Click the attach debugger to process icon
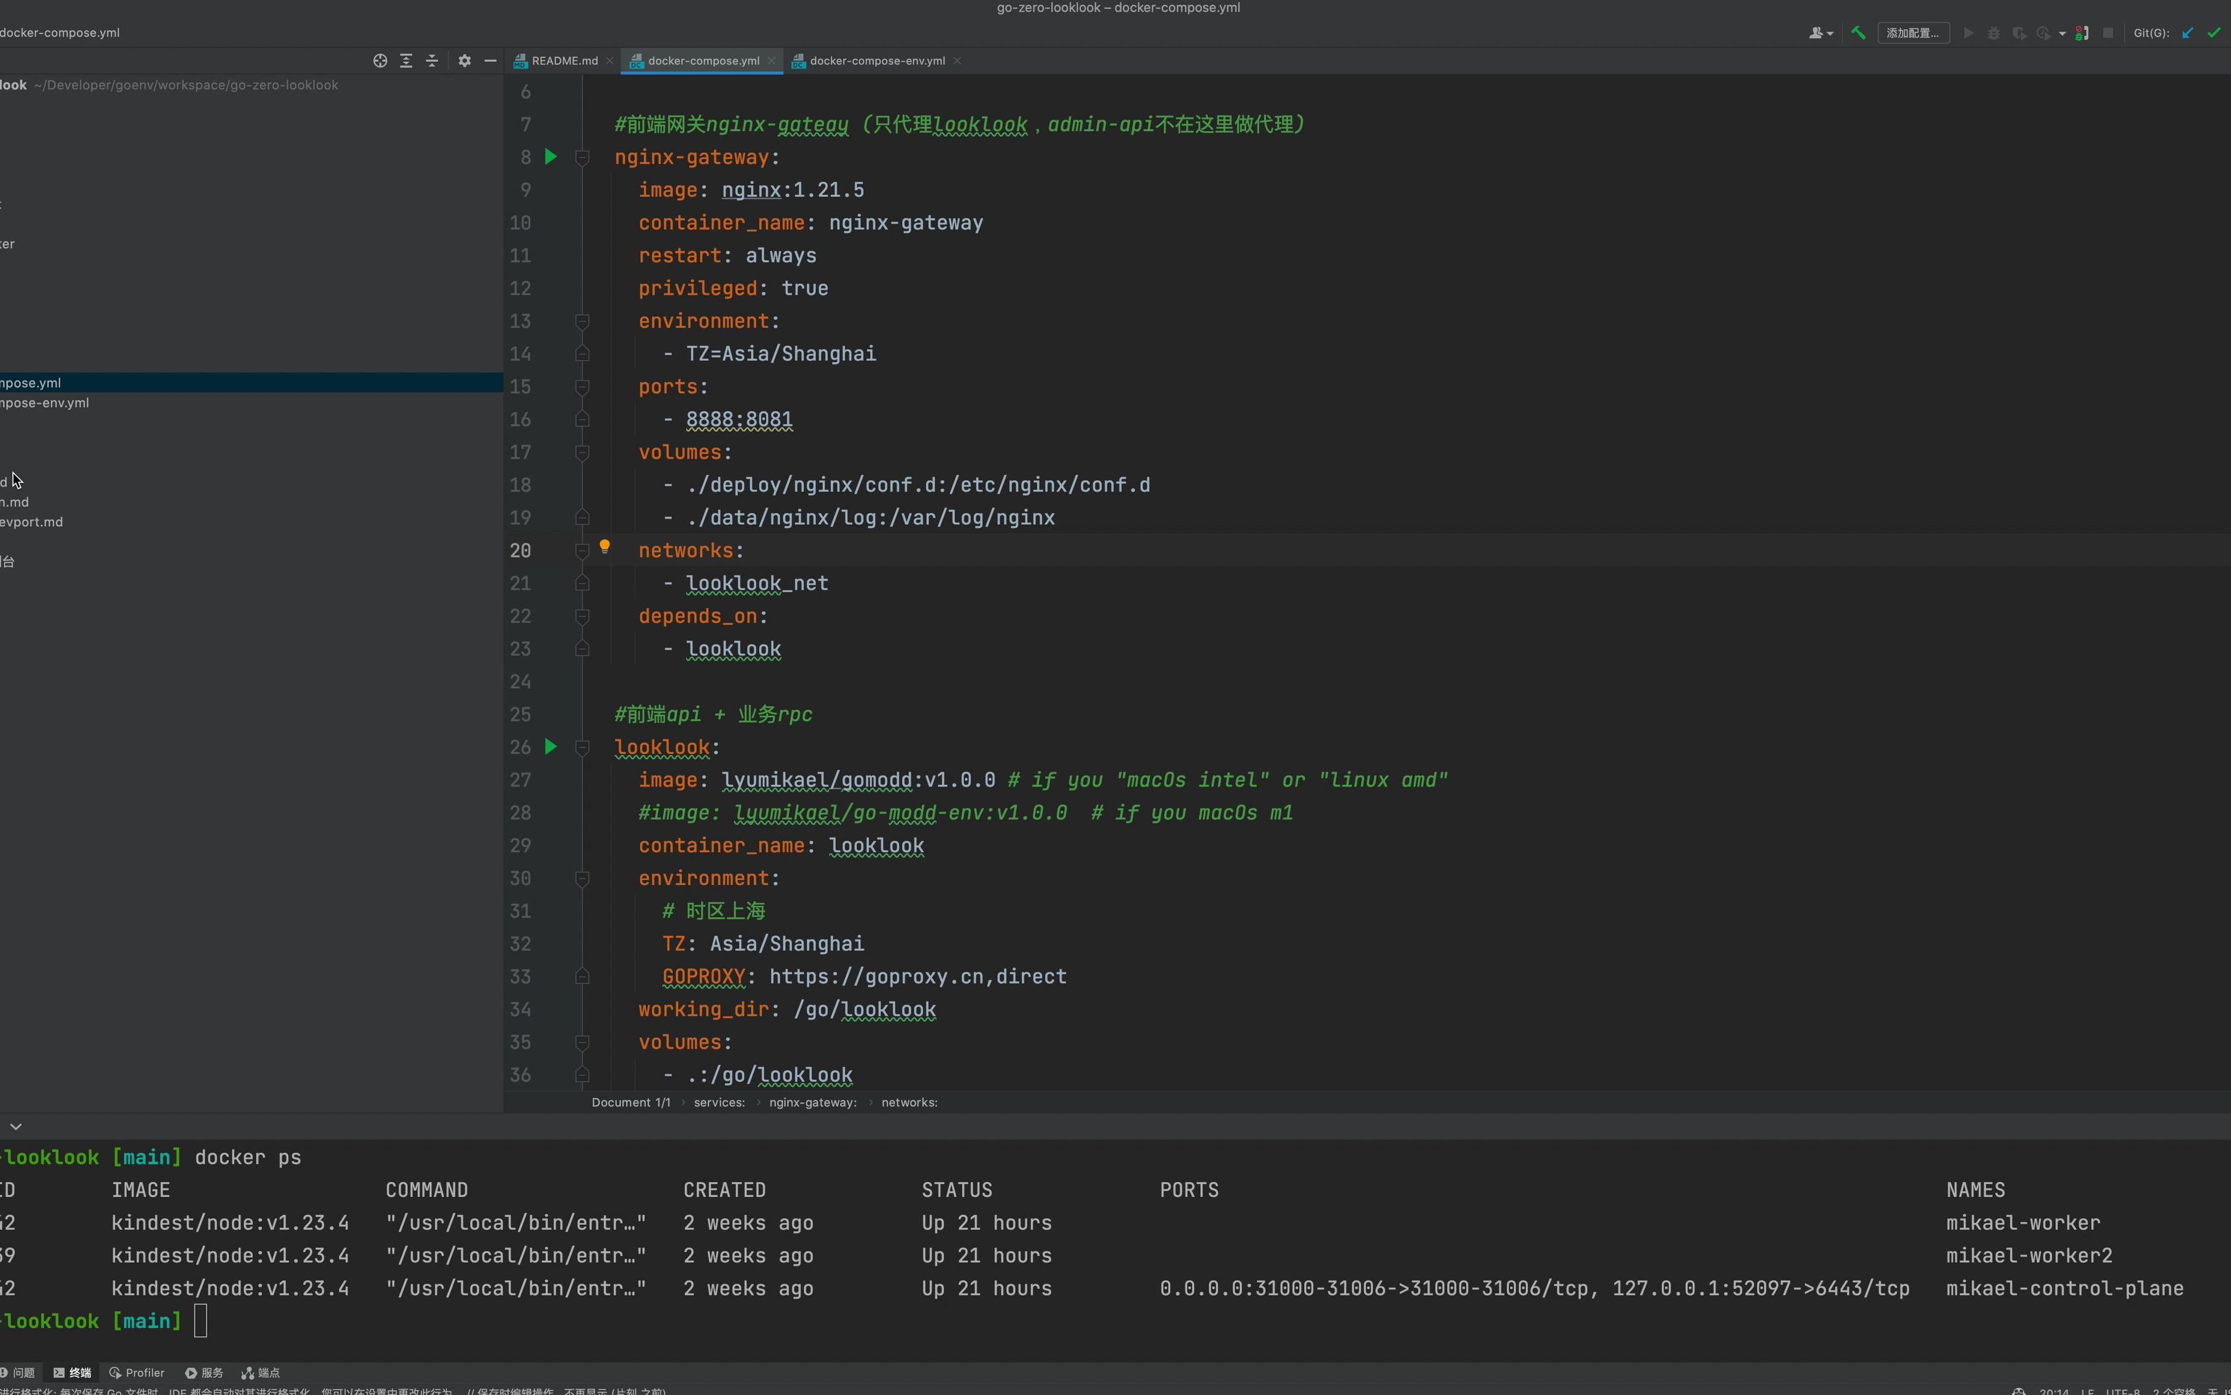The height and width of the screenshot is (1395, 2231). coord(2081,33)
